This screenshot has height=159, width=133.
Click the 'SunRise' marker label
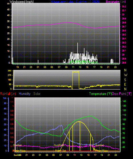click(x=59, y=145)
